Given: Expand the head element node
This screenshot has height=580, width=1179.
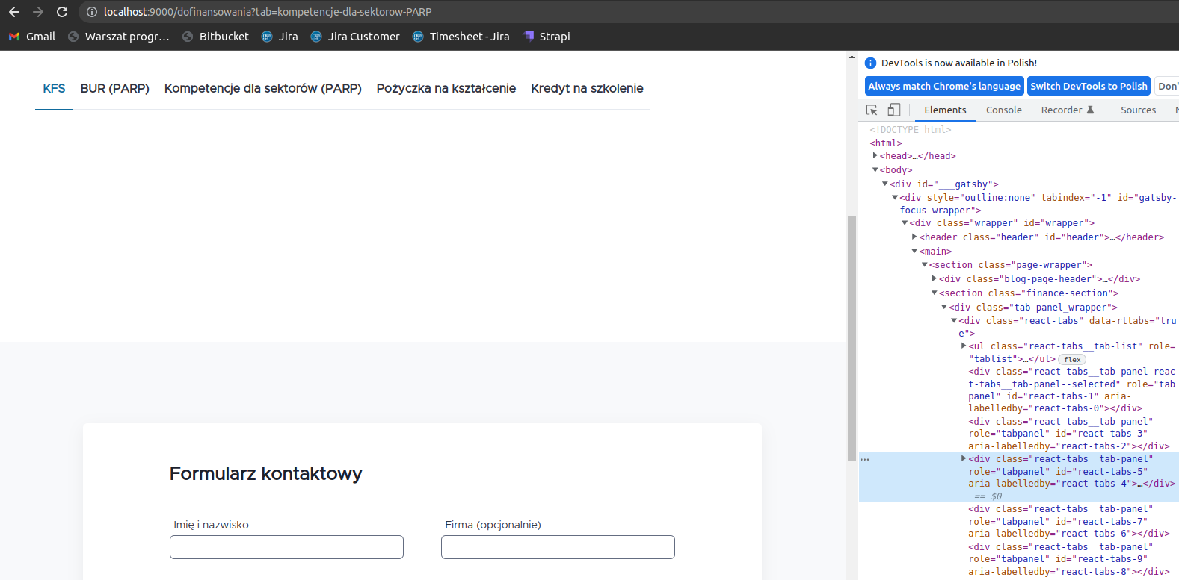Looking at the screenshot, I should [875, 156].
